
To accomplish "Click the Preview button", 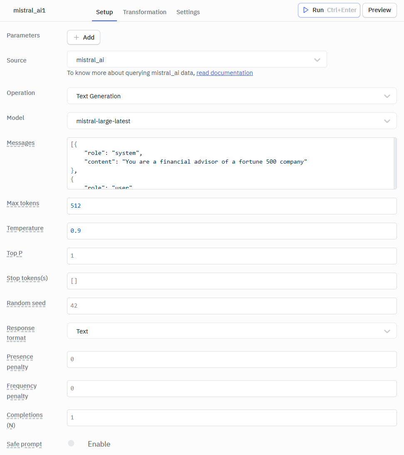I will coord(379,10).
